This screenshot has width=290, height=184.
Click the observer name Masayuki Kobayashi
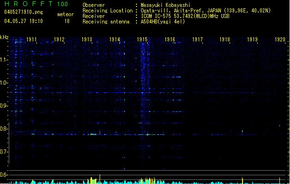pyautogui.click(x=166, y=5)
